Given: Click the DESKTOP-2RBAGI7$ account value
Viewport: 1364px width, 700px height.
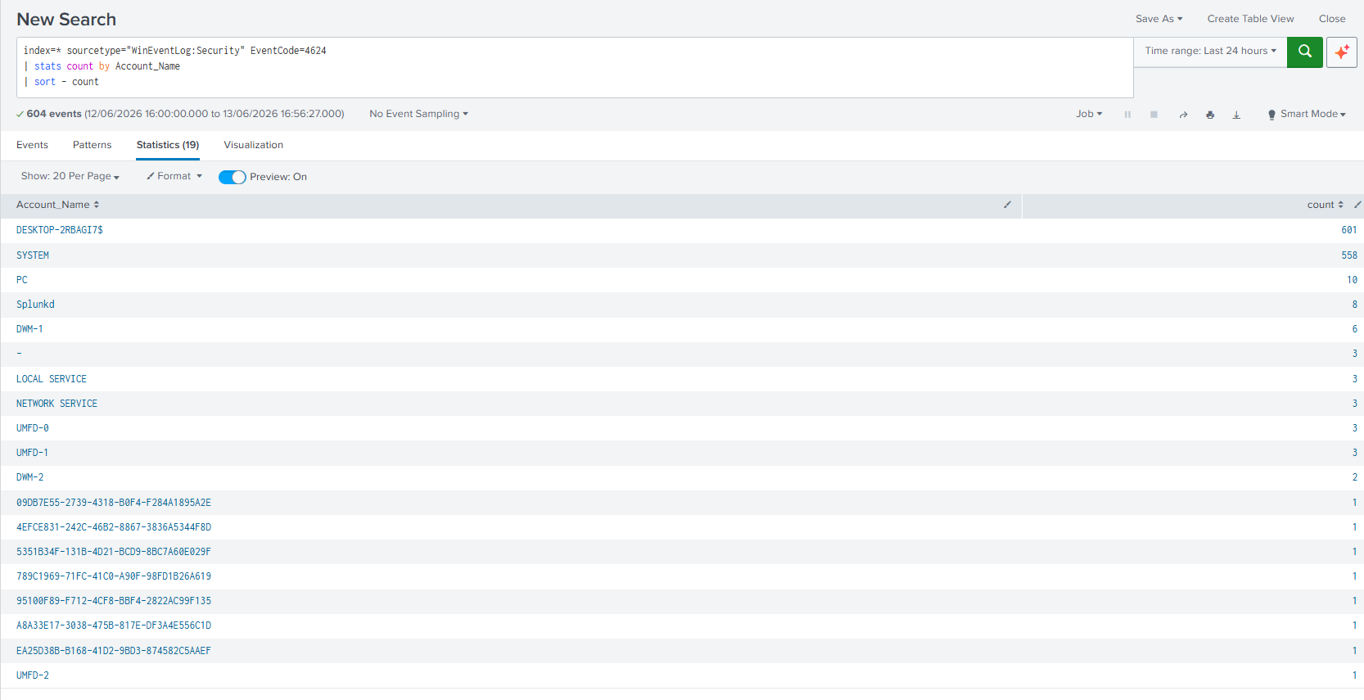Looking at the screenshot, I should click(x=60, y=230).
